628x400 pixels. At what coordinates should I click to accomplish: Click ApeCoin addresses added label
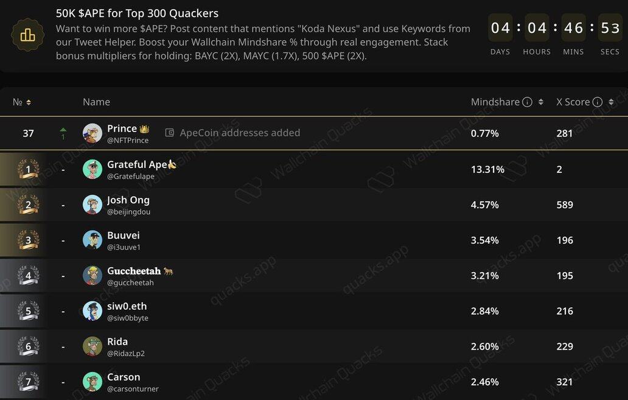pos(240,133)
